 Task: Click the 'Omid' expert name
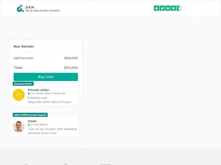[x=32, y=121]
